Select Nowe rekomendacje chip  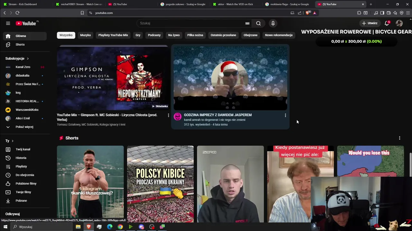coord(279,35)
